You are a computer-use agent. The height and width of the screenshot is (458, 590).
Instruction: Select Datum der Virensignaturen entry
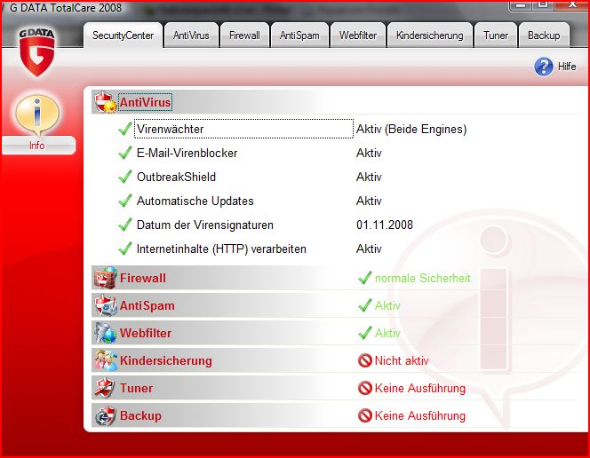205,225
